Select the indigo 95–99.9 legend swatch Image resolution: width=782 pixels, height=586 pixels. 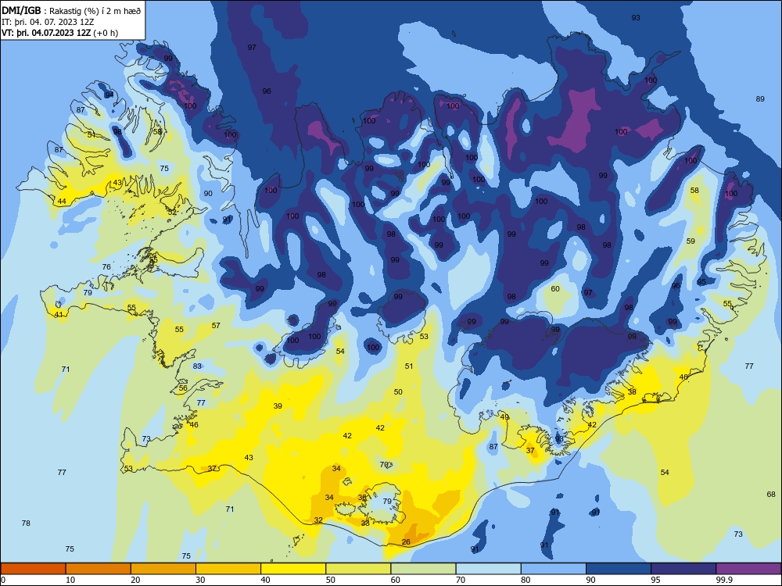683,569
